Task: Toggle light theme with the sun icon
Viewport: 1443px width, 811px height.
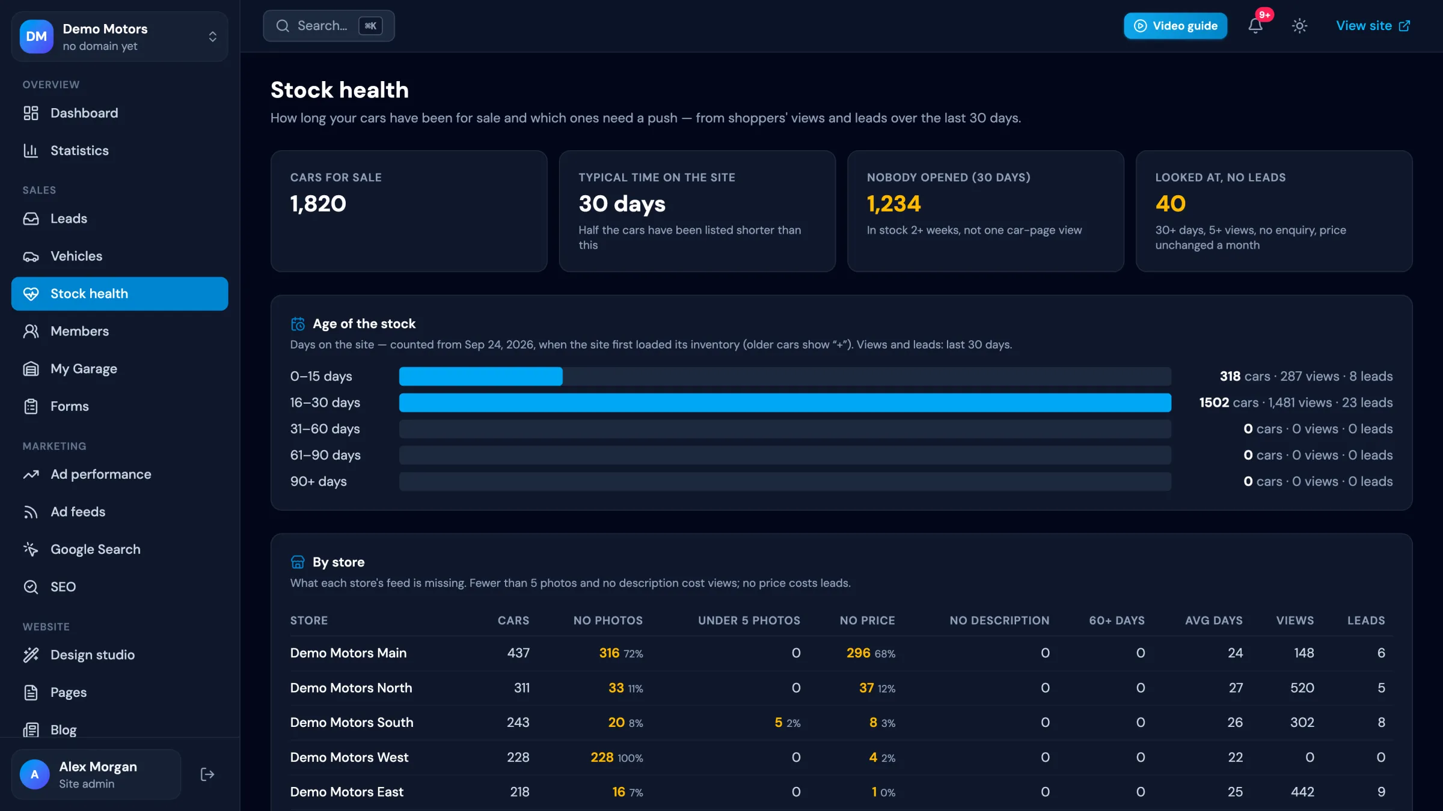Action: 1299,26
